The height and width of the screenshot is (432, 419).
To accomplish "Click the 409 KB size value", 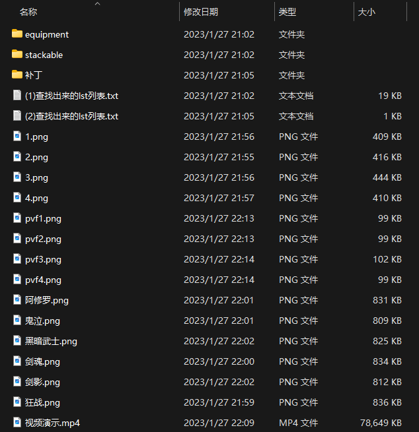I will coord(387,137).
